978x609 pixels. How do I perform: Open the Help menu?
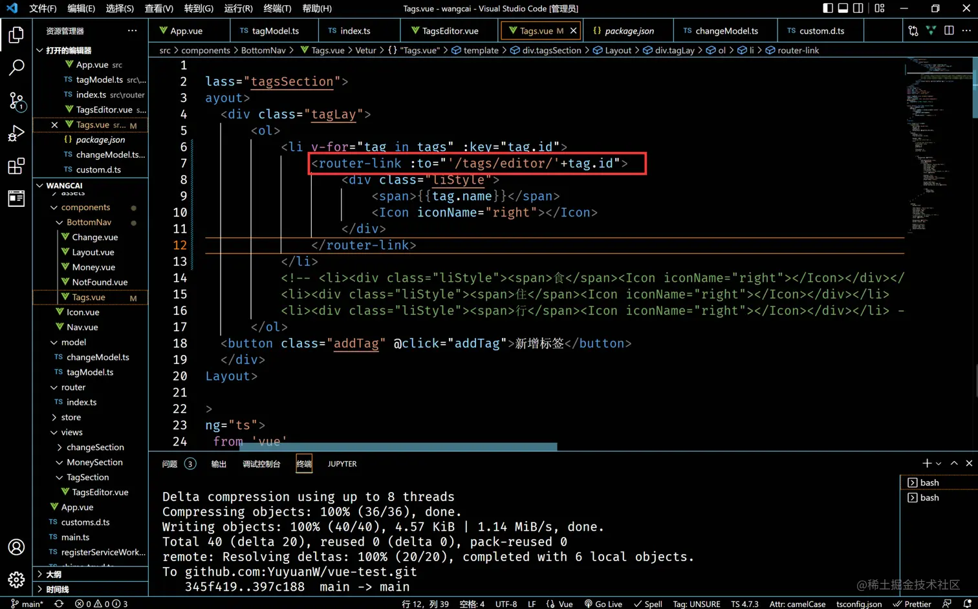tap(317, 8)
